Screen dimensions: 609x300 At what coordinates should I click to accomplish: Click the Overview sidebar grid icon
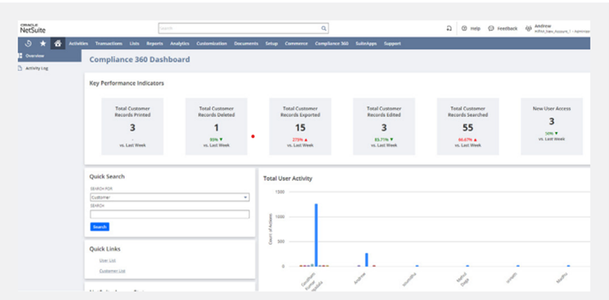(20, 56)
